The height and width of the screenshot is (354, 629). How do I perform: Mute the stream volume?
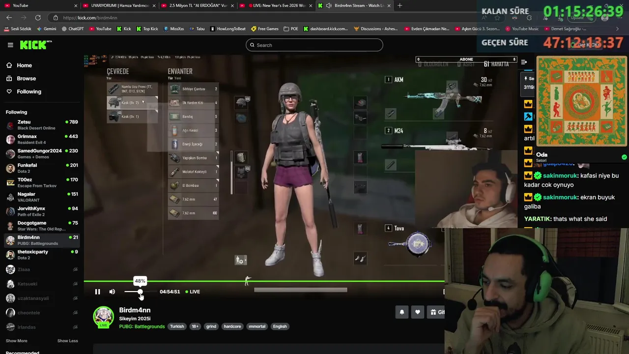click(x=112, y=292)
